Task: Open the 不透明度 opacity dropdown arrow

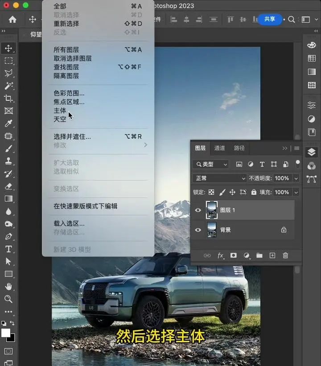Action: pos(296,178)
